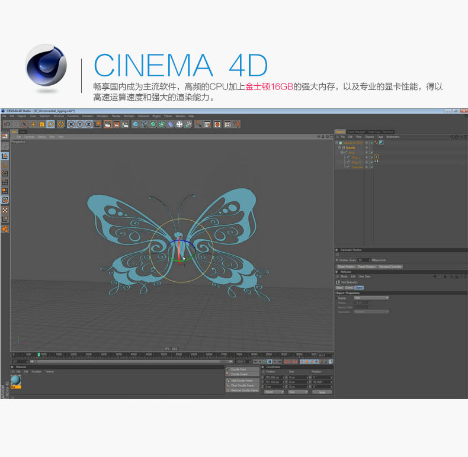Click the green timeline playhead marker
The image size is (468, 457).
pos(39,355)
